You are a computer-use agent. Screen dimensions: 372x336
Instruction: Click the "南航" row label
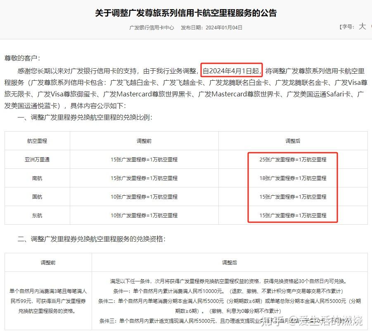37,178
